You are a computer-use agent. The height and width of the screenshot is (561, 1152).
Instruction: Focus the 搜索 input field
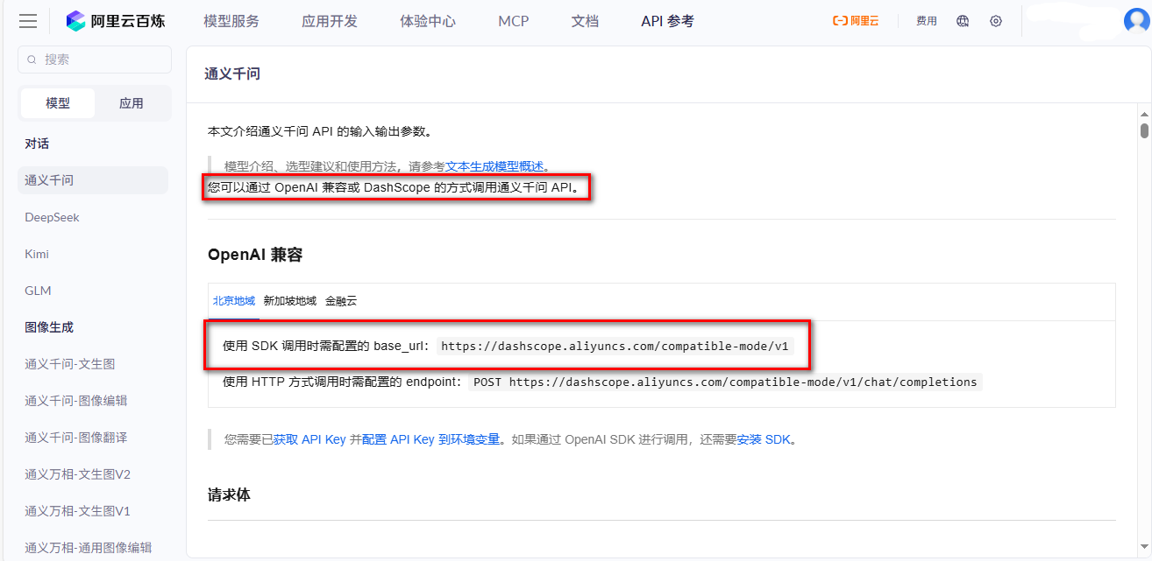[x=95, y=60]
